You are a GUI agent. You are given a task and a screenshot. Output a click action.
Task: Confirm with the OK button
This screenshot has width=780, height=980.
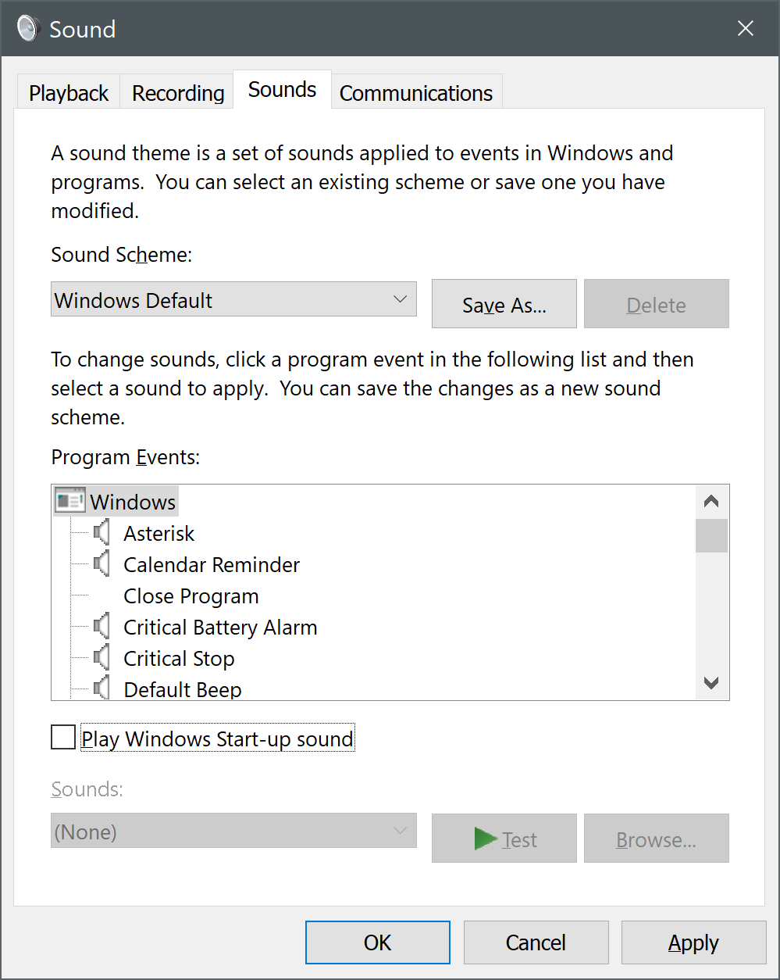[378, 942]
